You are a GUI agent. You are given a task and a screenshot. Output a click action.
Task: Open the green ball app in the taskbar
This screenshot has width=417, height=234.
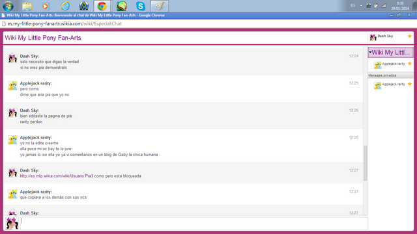pos(122,6)
